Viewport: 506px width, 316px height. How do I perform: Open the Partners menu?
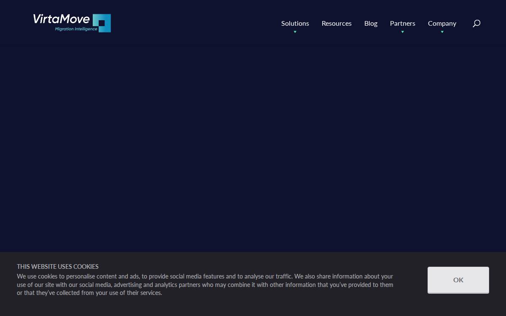click(x=403, y=23)
